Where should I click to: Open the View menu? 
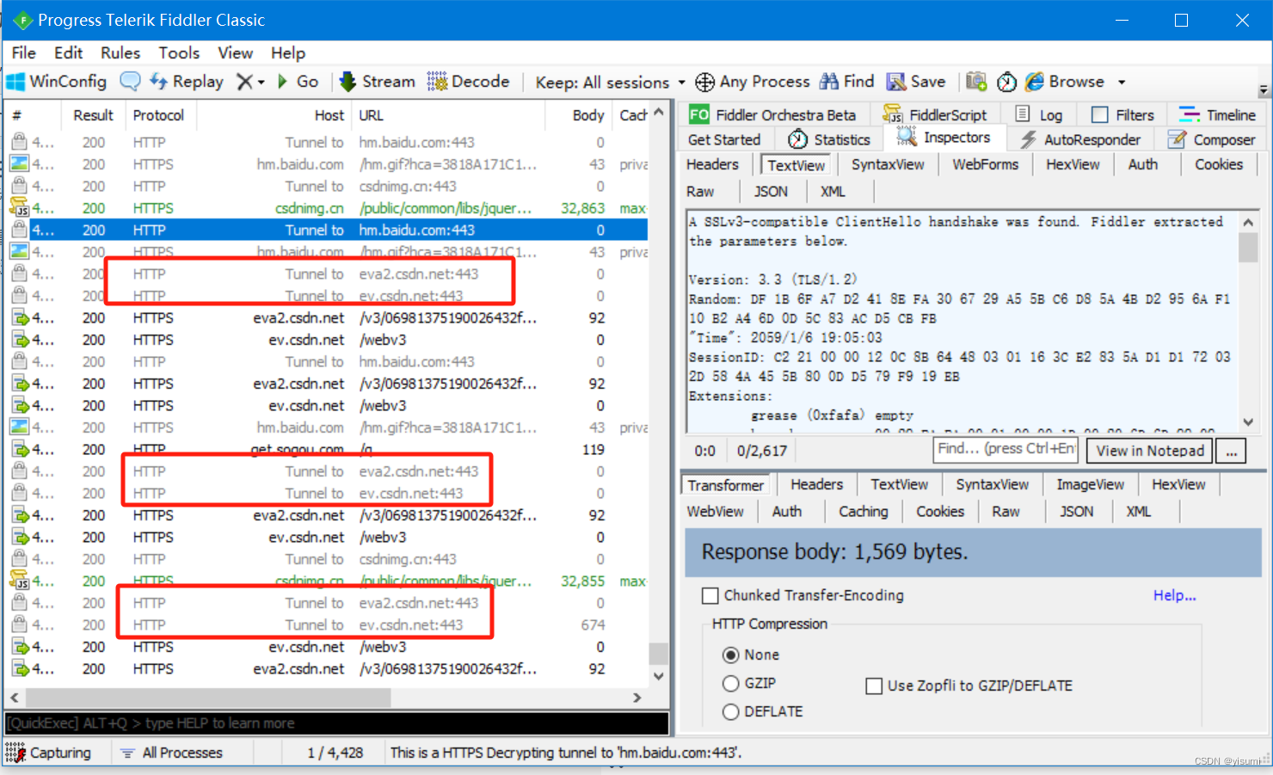[x=236, y=53]
